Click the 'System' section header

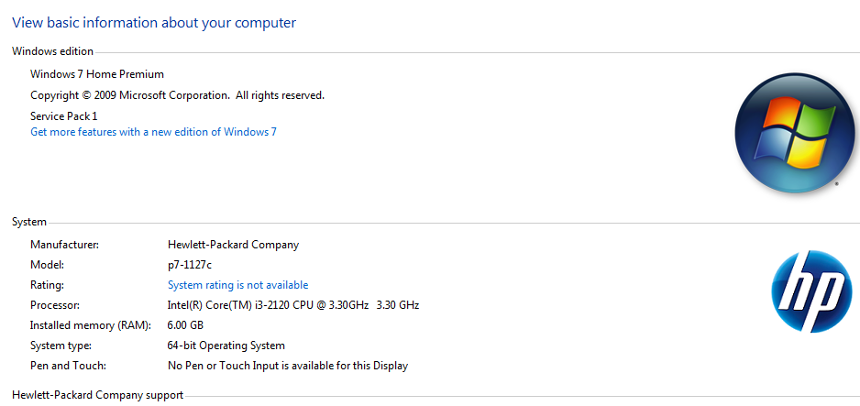coord(29,222)
